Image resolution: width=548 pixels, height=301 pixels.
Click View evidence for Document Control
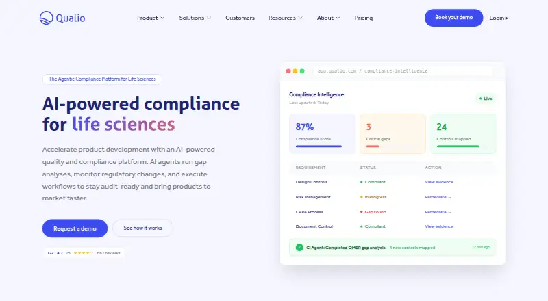(439, 226)
